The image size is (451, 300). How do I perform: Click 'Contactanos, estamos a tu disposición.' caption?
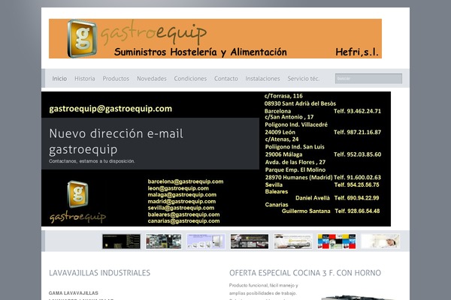point(92,161)
